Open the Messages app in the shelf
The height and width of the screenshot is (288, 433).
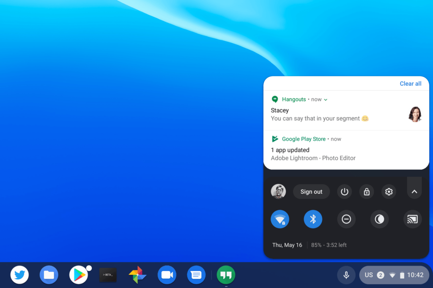(196, 275)
